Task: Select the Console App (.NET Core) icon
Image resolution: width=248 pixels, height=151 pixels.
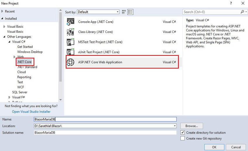Action: [x=70, y=22]
